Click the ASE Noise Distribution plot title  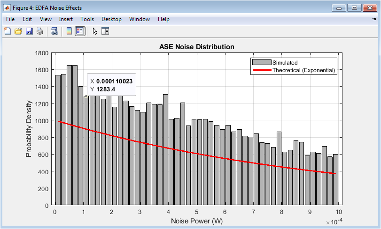click(197, 47)
